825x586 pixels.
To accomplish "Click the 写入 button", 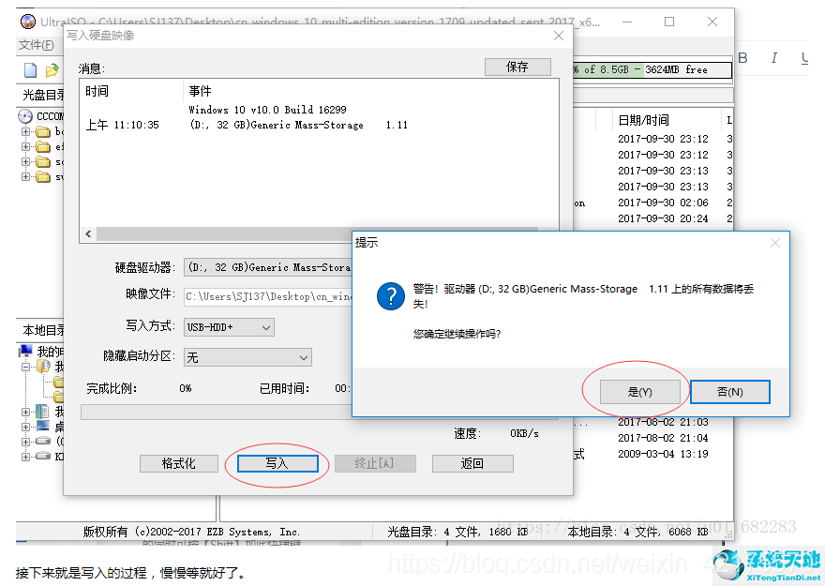I will 277,463.
